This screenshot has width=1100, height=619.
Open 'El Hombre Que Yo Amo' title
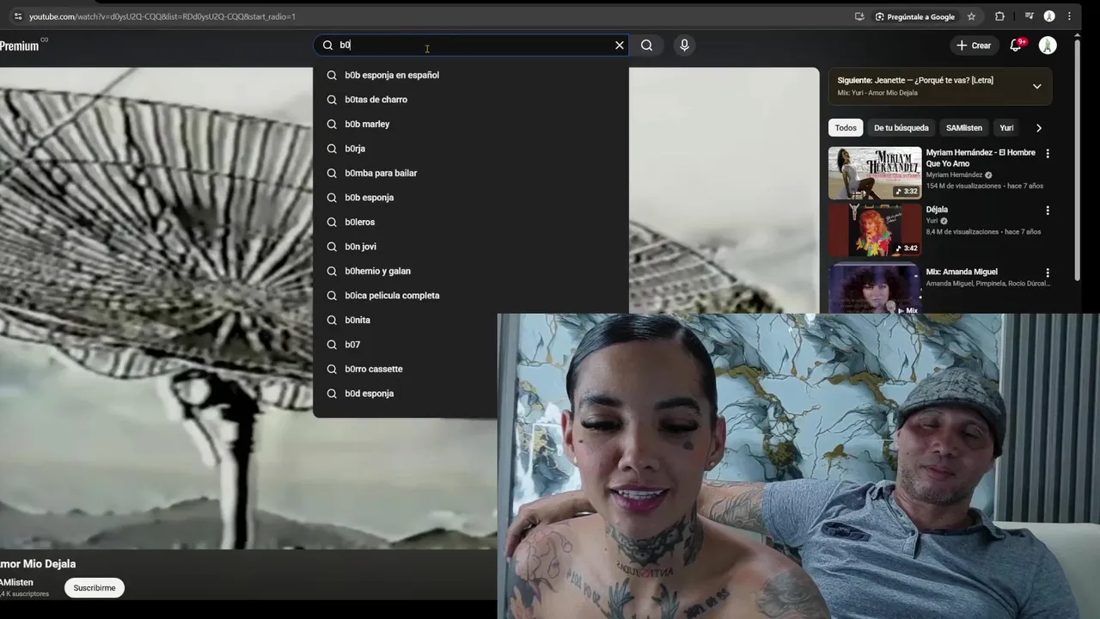pyautogui.click(x=981, y=158)
